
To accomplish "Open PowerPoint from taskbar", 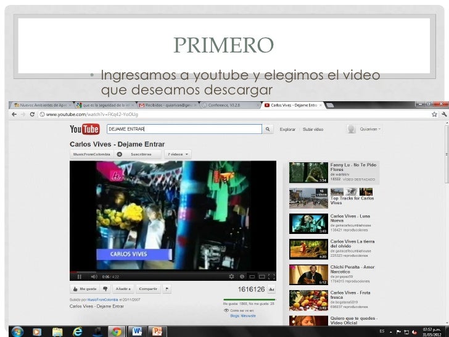I will coord(157,332).
